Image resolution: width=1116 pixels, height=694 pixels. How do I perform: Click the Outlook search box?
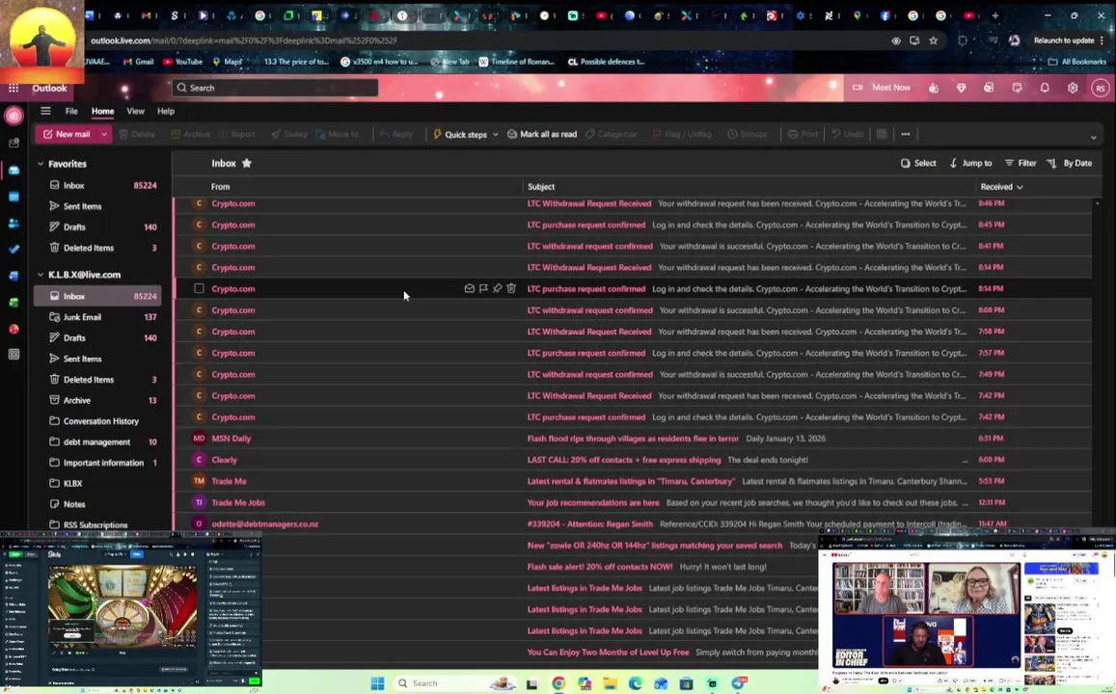point(275,88)
